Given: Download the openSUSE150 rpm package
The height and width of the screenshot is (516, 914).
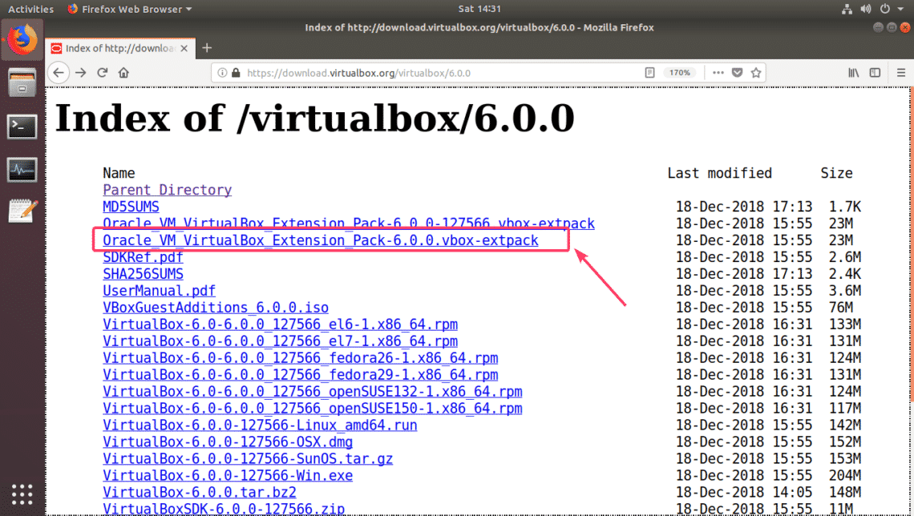Looking at the screenshot, I should (313, 409).
